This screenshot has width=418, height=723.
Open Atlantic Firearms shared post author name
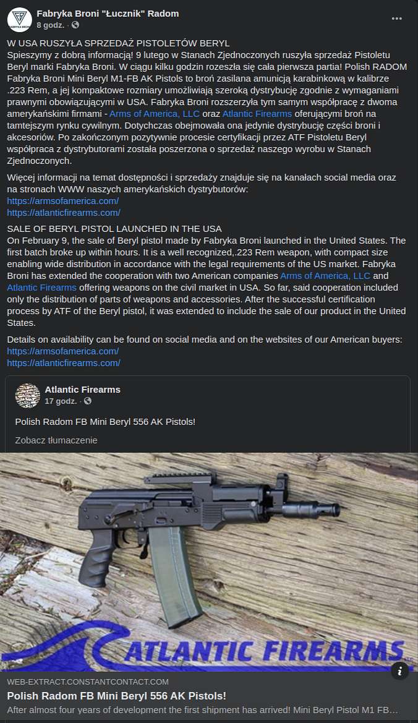tap(82, 390)
